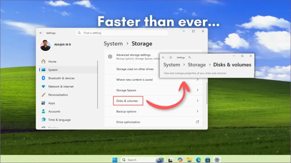
Task: Click the Home house icon
Action: click(x=43, y=61)
